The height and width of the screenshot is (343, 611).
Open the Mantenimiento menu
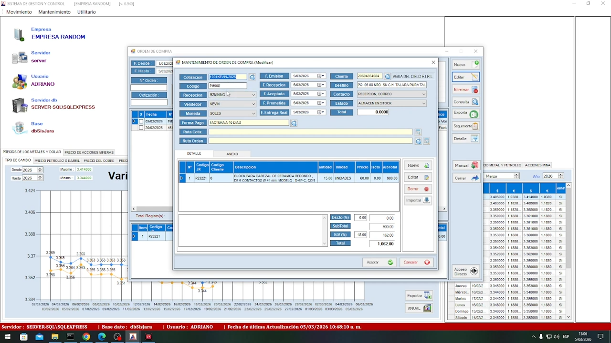[x=54, y=12]
